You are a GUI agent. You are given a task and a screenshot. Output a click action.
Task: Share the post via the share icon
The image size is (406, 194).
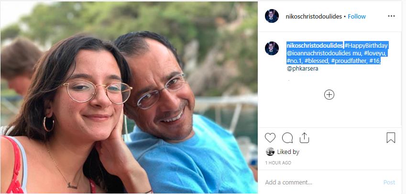pyautogui.click(x=304, y=138)
